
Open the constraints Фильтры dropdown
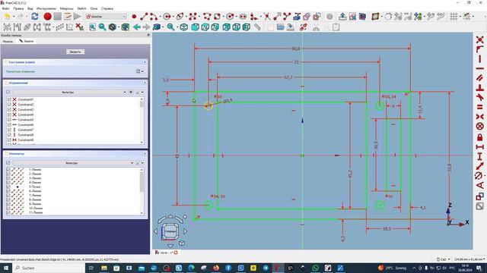(x=69, y=92)
